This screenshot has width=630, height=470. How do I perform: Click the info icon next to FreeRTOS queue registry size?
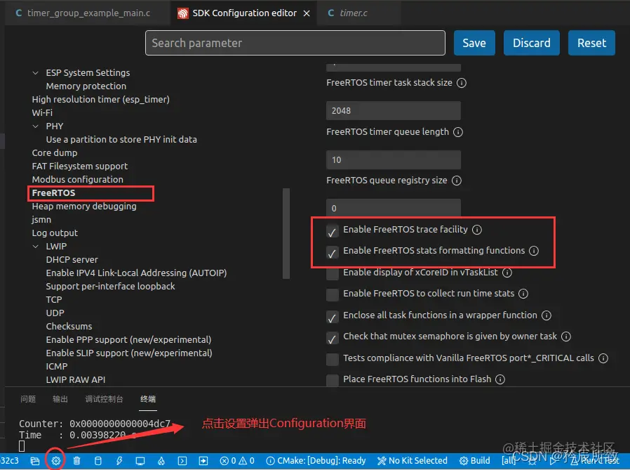pos(457,181)
